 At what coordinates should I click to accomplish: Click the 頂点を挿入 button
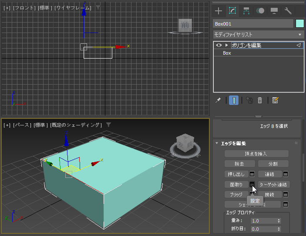pyautogui.click(x=256, y=154)
